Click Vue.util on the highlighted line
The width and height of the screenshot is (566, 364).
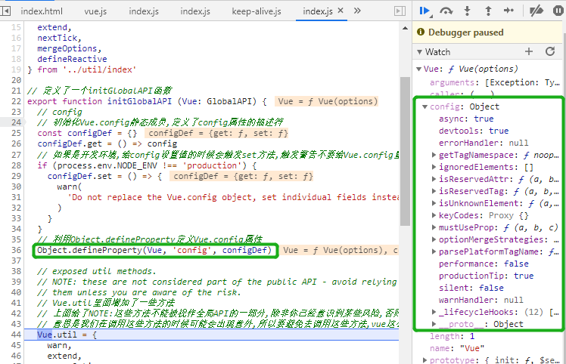click(57, 335)
